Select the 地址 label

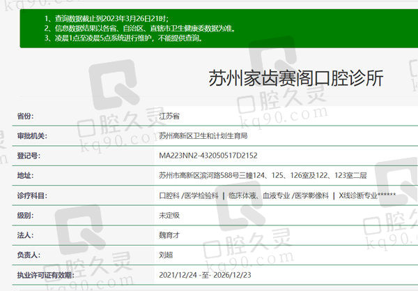click(x=25, y=175)
